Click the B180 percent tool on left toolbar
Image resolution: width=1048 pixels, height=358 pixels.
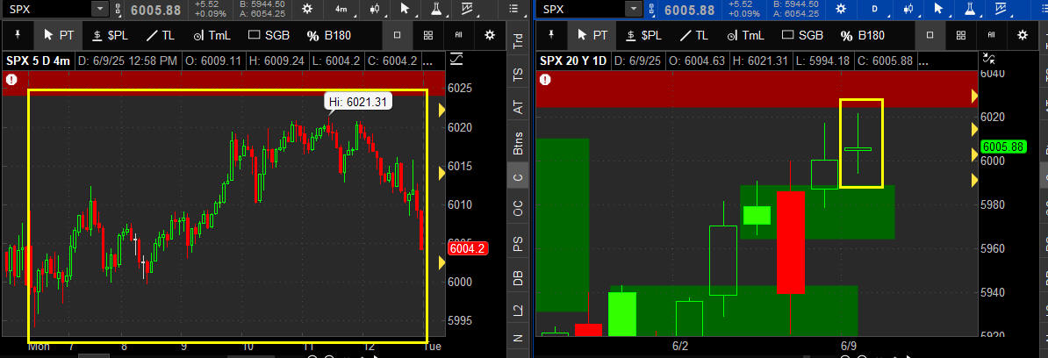pyautogui.click(x=328, y=35)
